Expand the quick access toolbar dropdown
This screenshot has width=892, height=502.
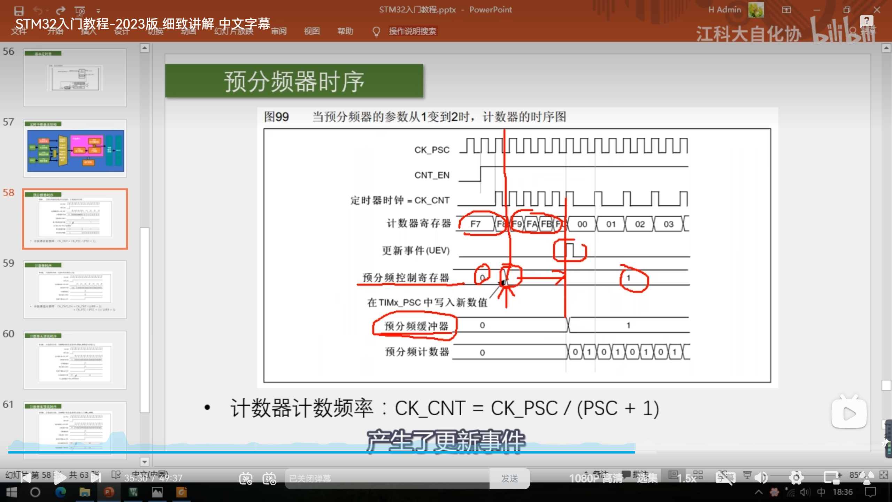click(98, 11)
